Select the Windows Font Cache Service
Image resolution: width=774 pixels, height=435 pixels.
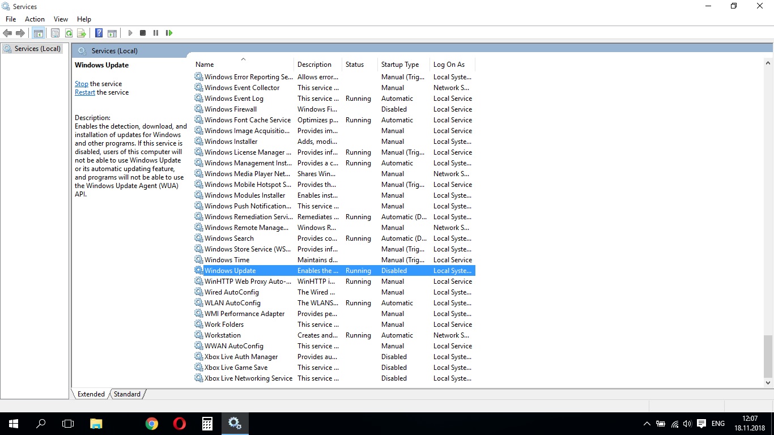coord(334,120)
